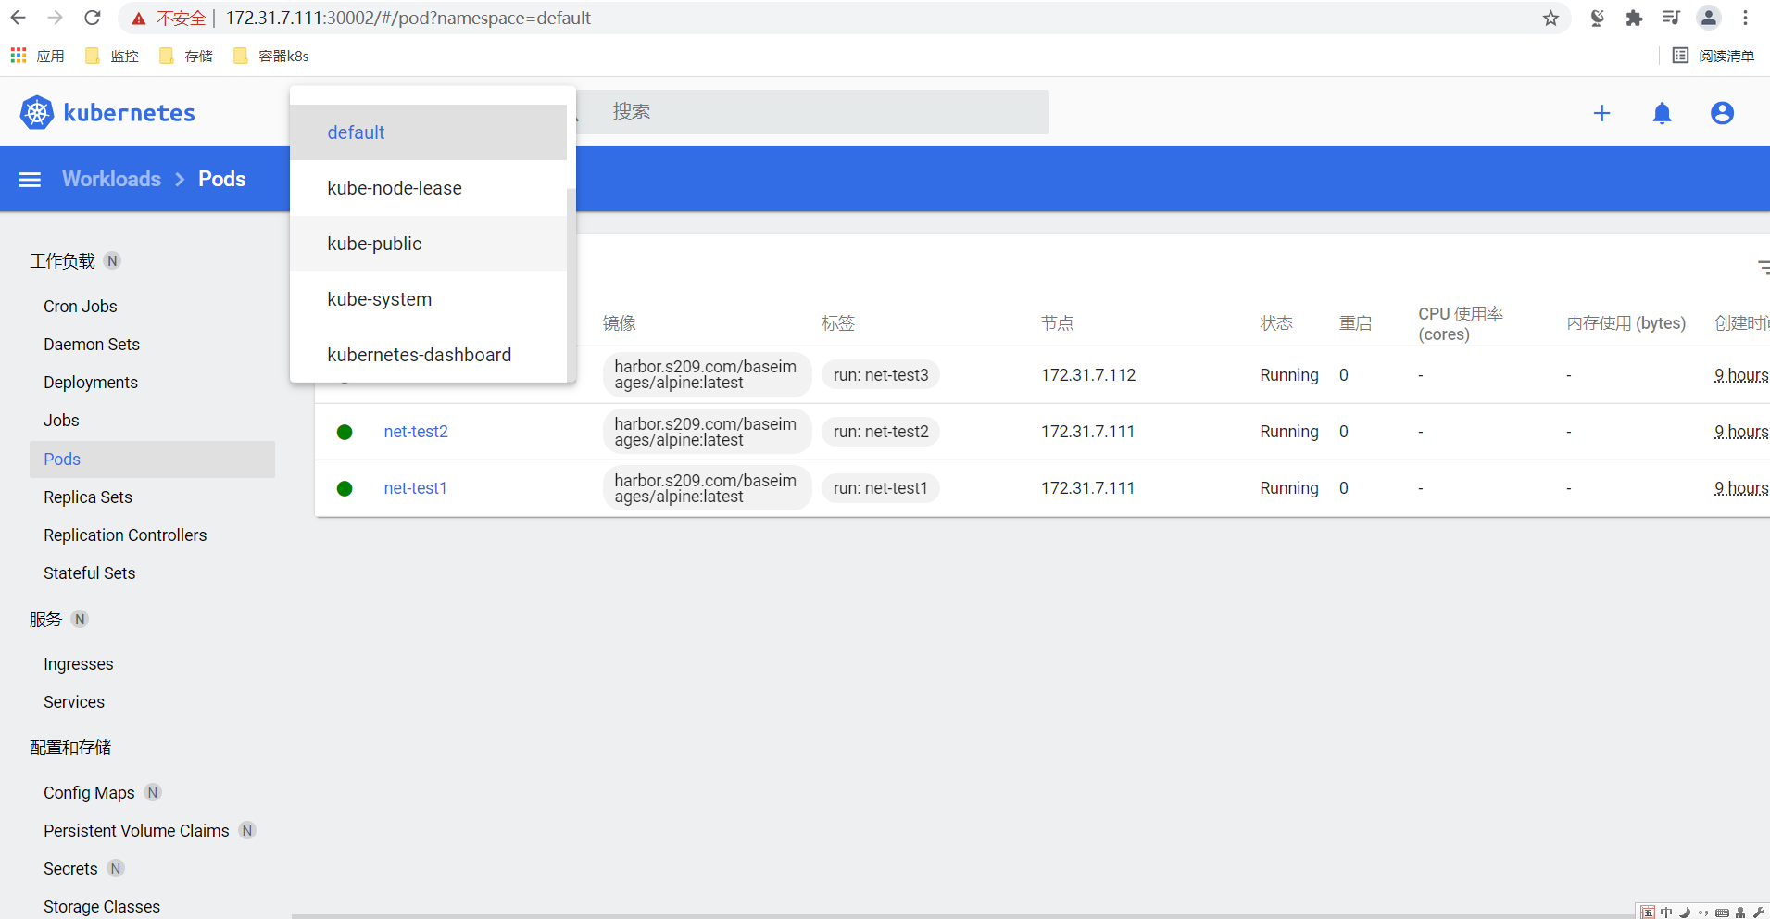Select the default namespace option
Screen dimensions: 1770x919
tap(428, 132)
